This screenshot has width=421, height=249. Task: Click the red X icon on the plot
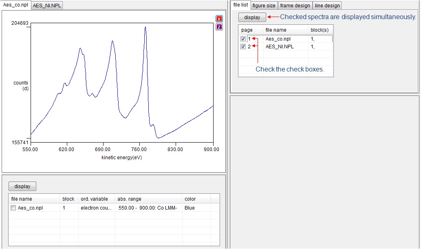click(x=219, y=19)
